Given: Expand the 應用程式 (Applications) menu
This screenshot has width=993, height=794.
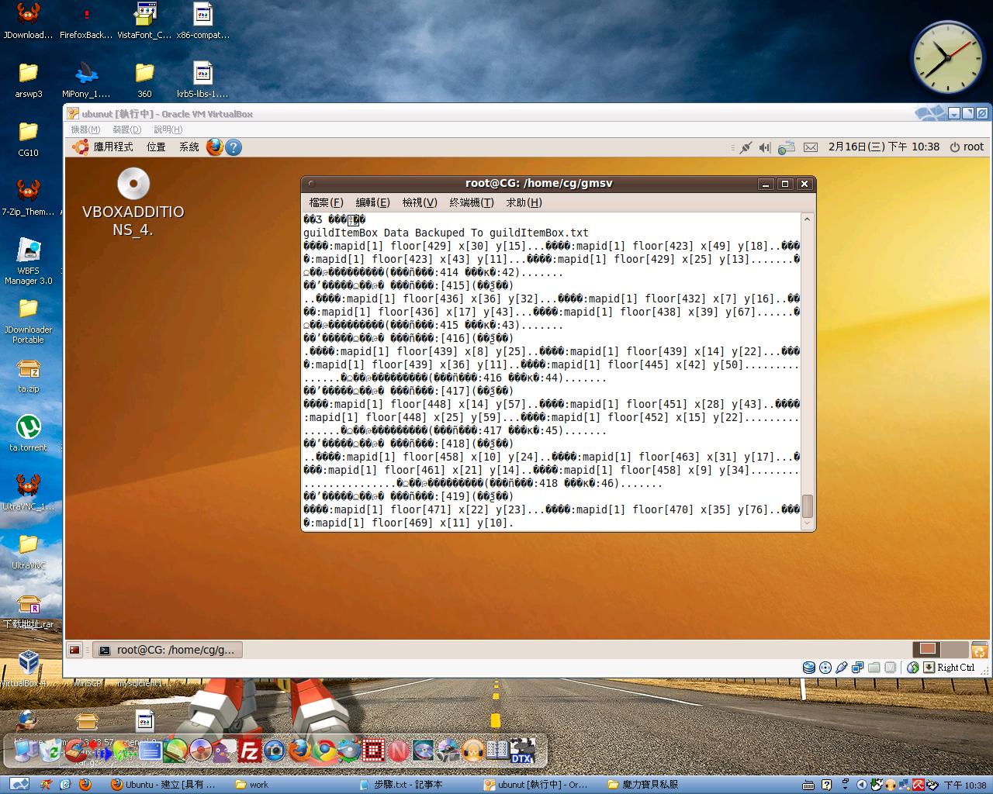Looking at the screenshot, I should click(103, 147).
